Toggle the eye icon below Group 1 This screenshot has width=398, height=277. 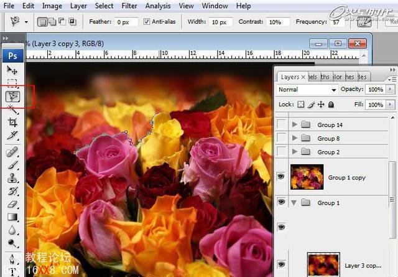(281, 227)
